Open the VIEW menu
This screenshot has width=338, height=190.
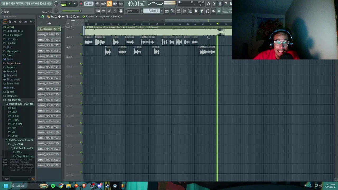coord(28,4)
